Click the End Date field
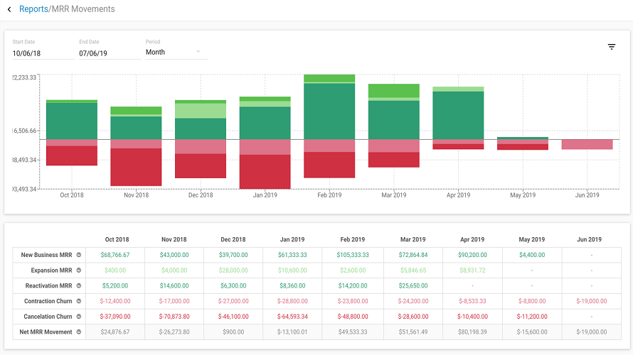The width and height of the screenshot is (633, 355). [x=110, y=53]
